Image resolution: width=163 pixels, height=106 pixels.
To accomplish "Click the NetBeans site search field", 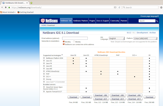I will [x=147, y=21].
